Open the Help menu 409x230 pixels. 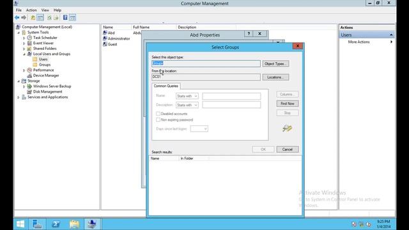[57, 10]
